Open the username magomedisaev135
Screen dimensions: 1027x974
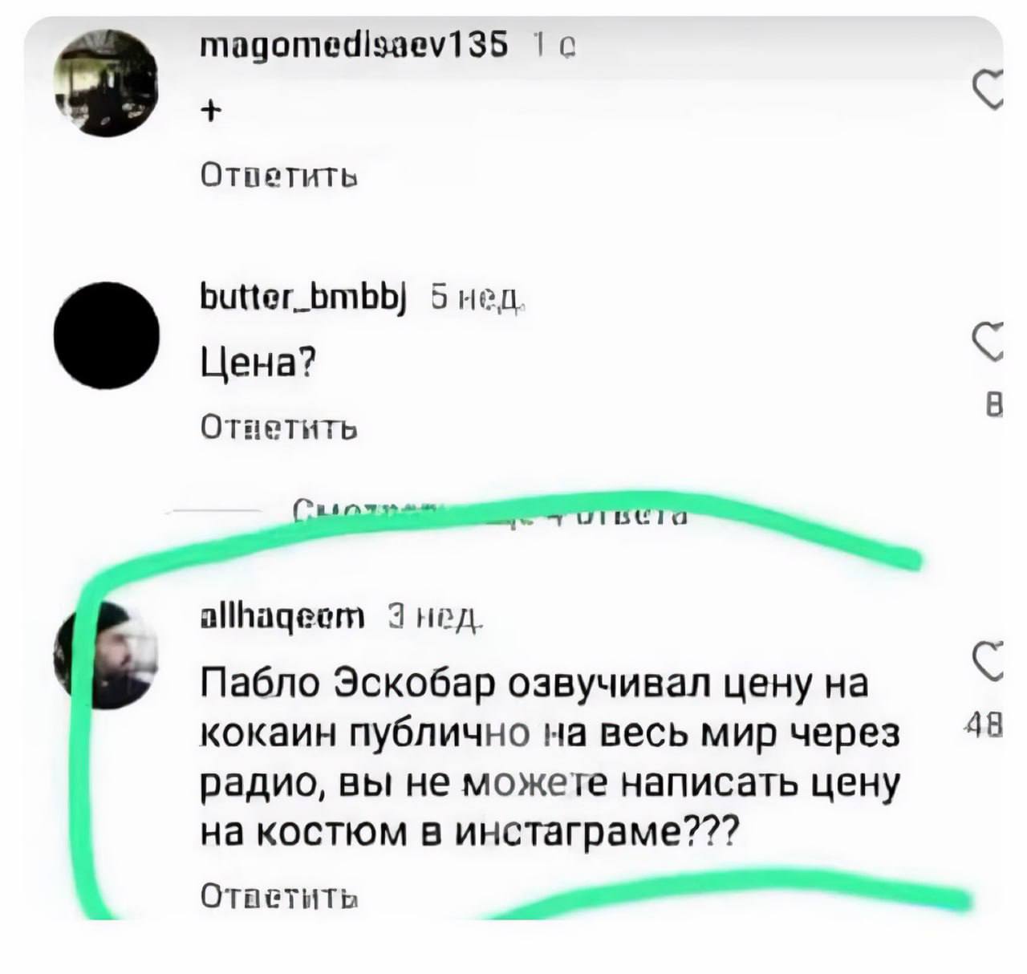click(354, 49)
